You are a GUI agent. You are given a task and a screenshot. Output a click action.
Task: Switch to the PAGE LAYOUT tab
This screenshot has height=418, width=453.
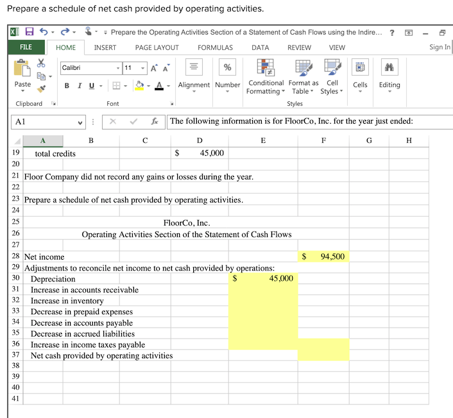[x=157, y=47]
